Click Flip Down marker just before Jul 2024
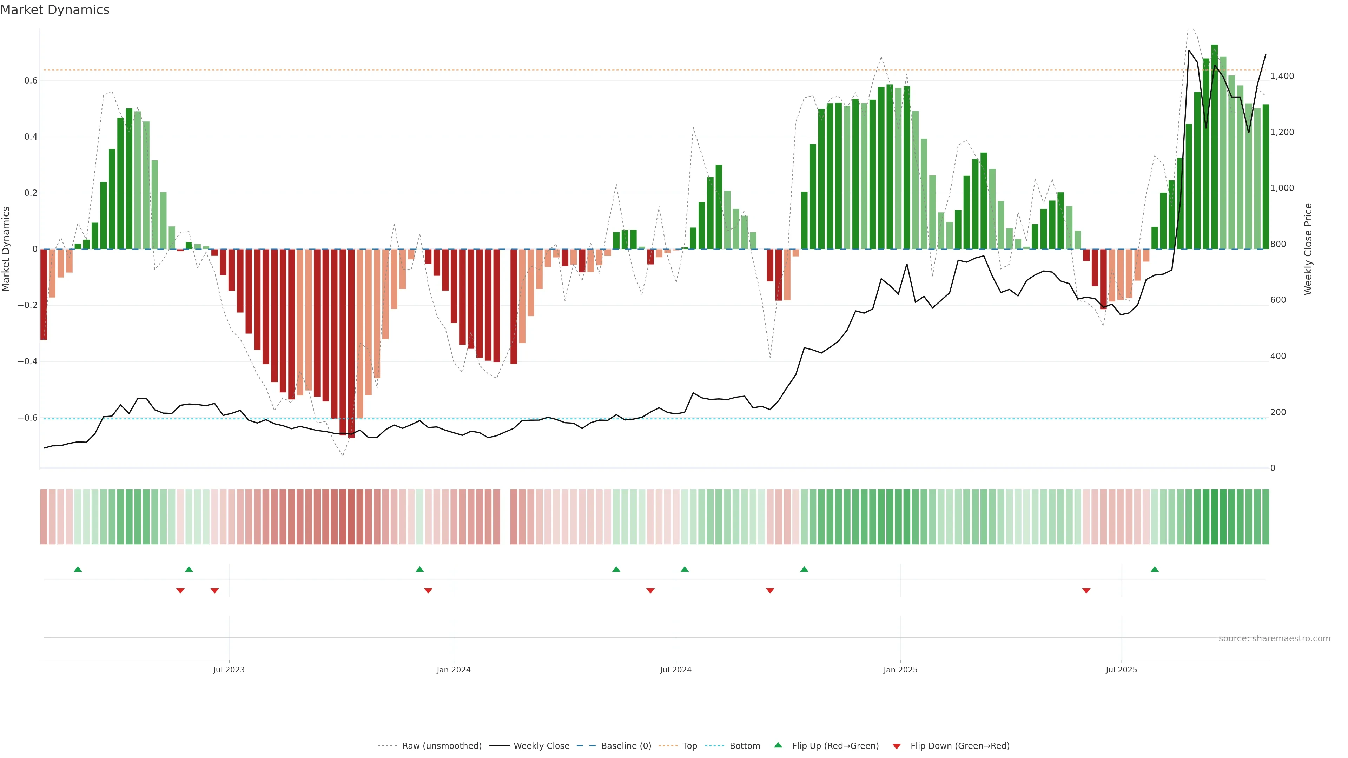The height and width of the screenshot is (758, 1348). coord(650,591)
